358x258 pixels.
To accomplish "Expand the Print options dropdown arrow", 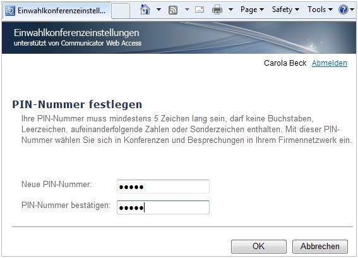I will (231, 9).
